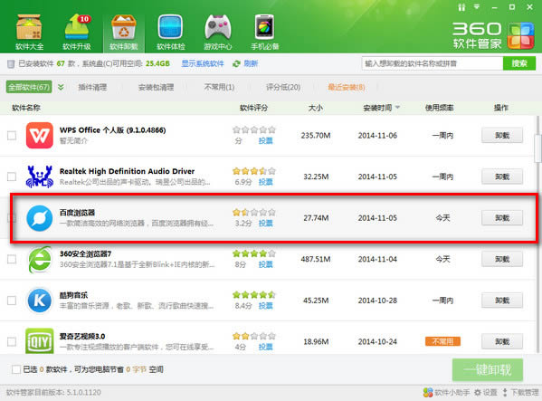
Task: Check the WPS Office row checkbox
Action: [x=12, y=135]
